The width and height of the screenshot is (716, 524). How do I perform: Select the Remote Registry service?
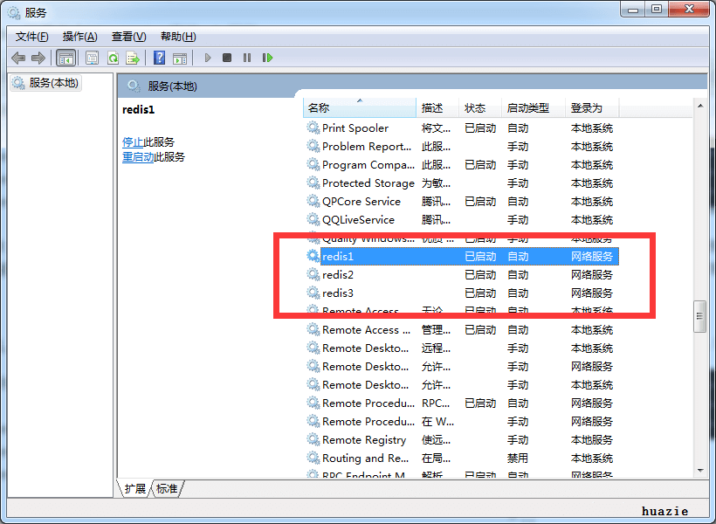461,439
